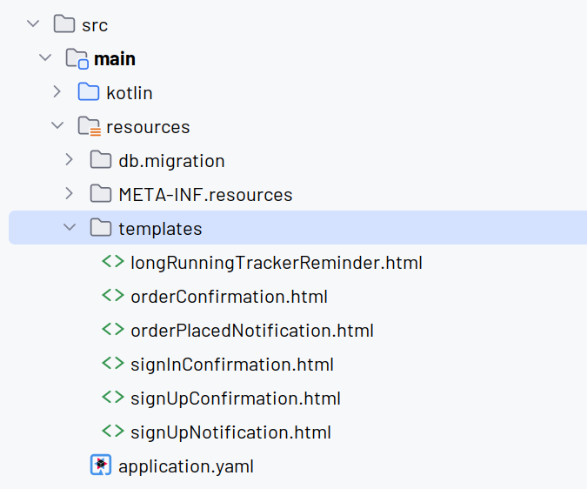Click the HTML icon beside signUpNotification.html

tap(113, 431)
